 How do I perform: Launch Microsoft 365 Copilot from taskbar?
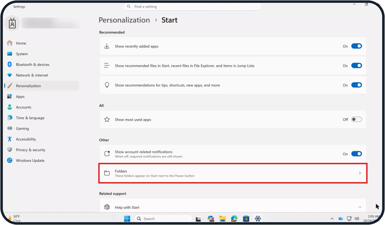210,219
